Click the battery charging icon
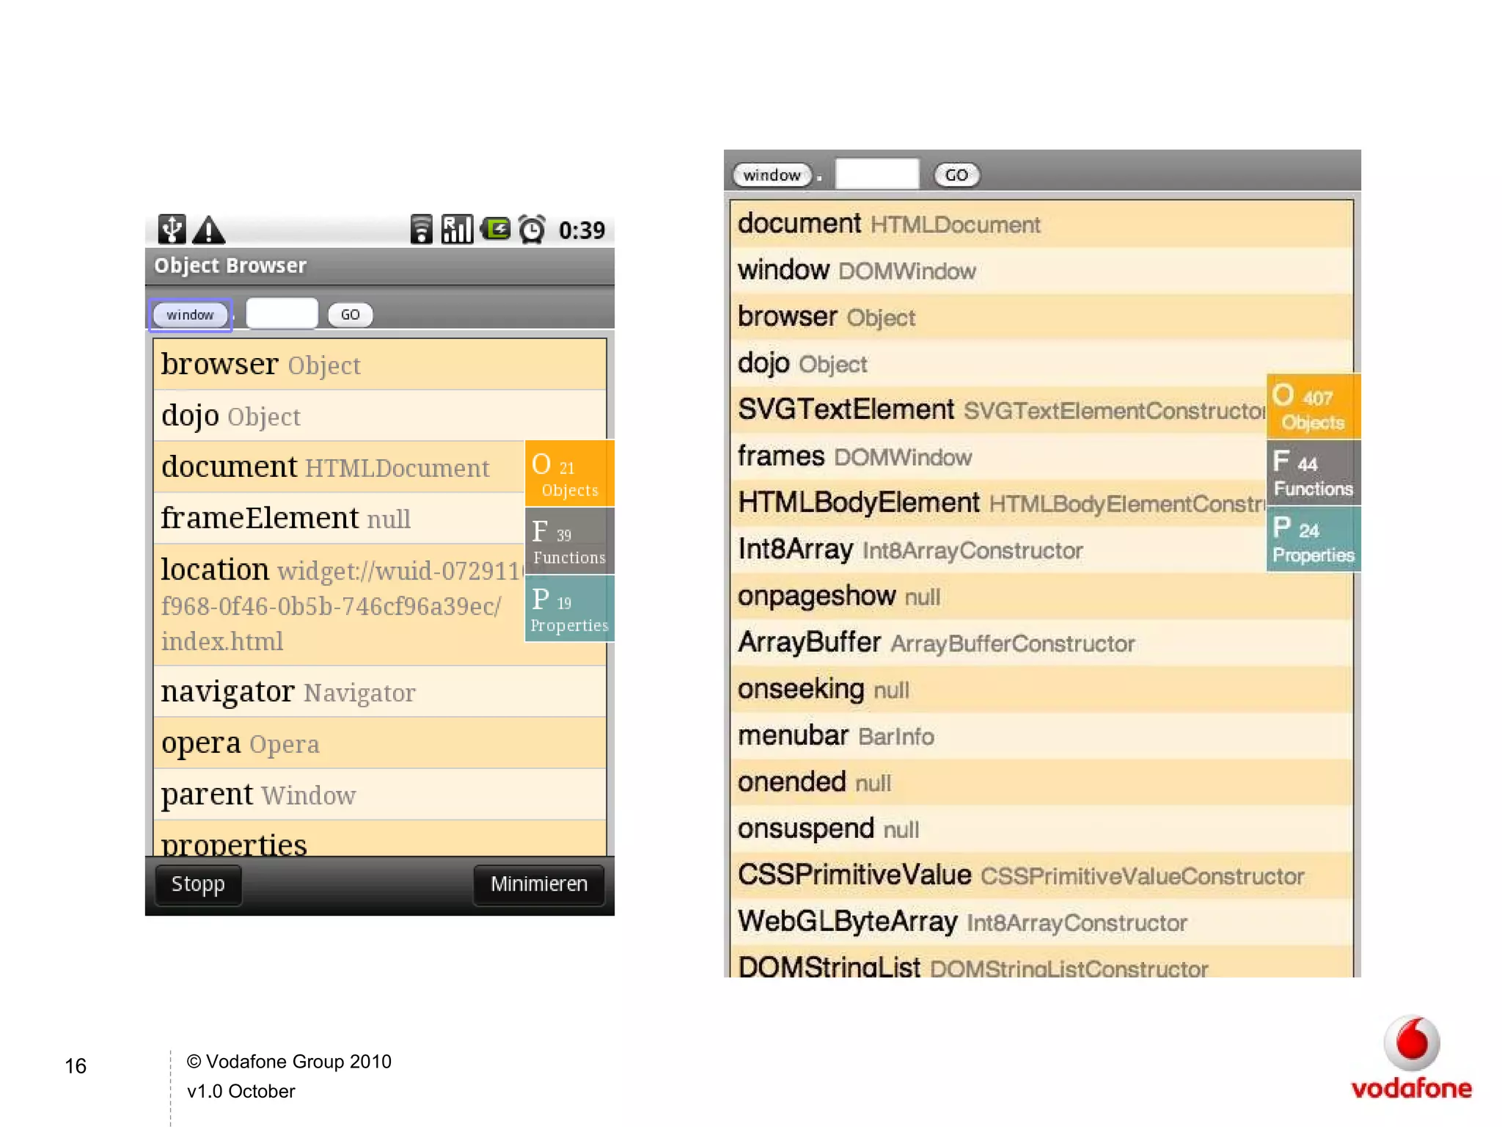1502x1127 pixels. (496, 230)
